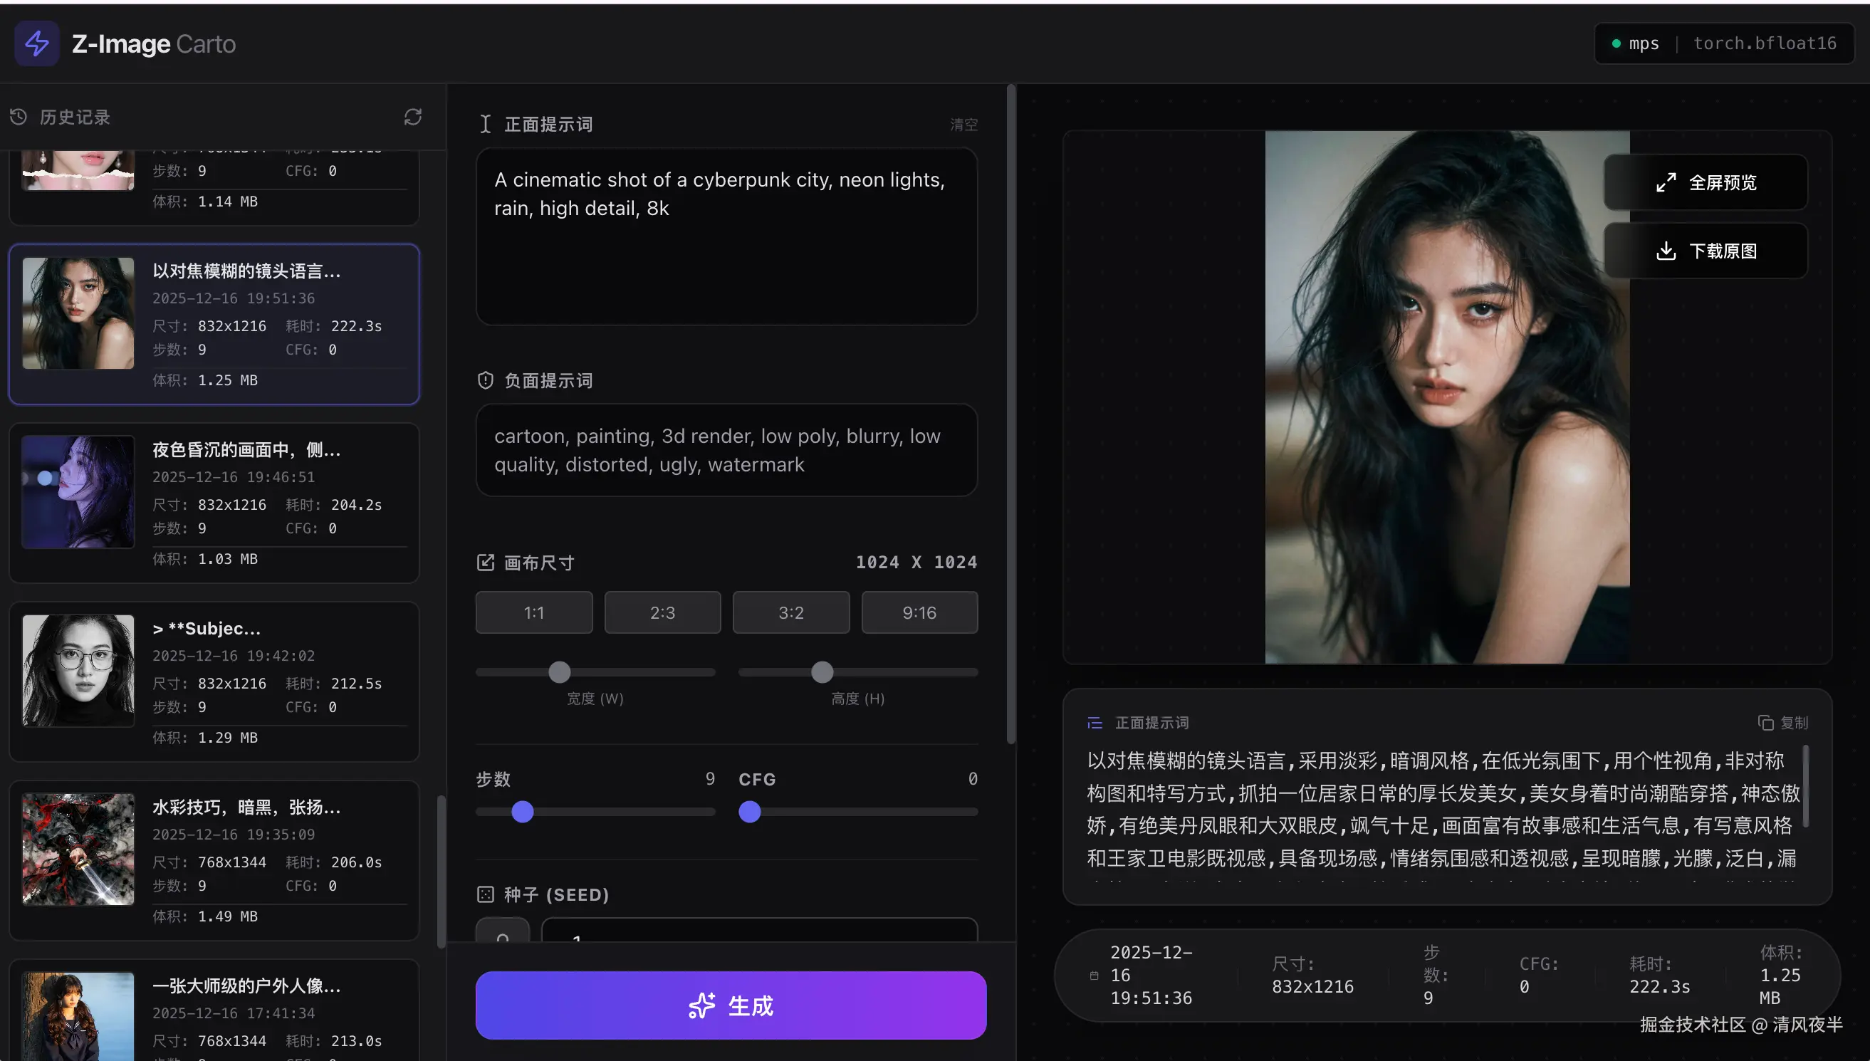Screen dimensions: 1870x1061
Task: Select the 2:3 aspect ratio
Action: point(662,612)
